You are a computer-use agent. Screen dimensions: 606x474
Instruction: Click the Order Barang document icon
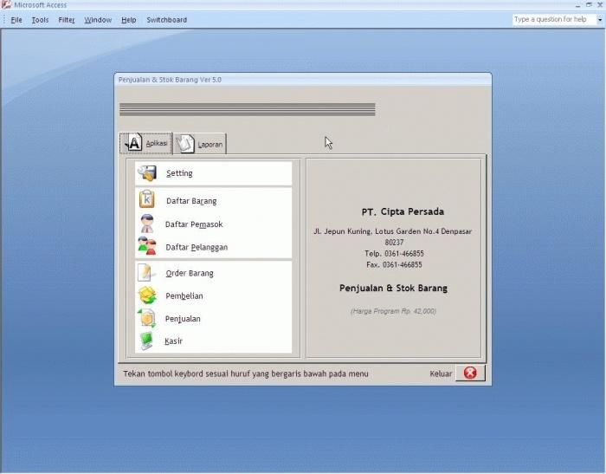(x=147, y=273)
